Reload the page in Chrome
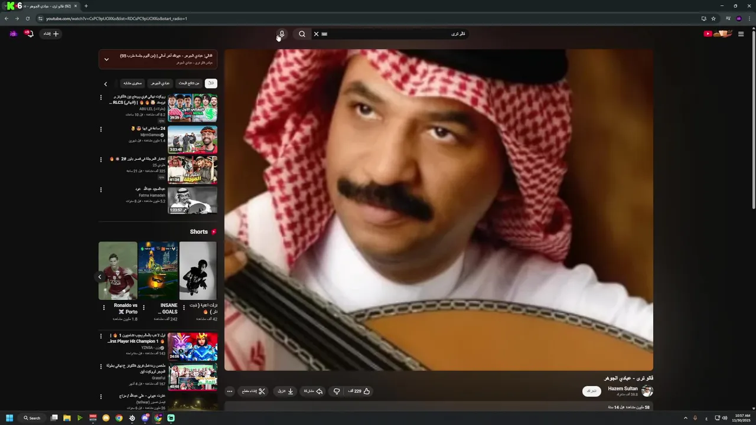Image resolution: width=756 pixels, height=425 pixels. [27, 18]
